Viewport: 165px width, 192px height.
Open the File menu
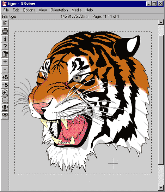point(6,10)
